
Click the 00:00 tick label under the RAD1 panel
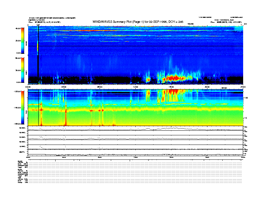pos(28,87)
